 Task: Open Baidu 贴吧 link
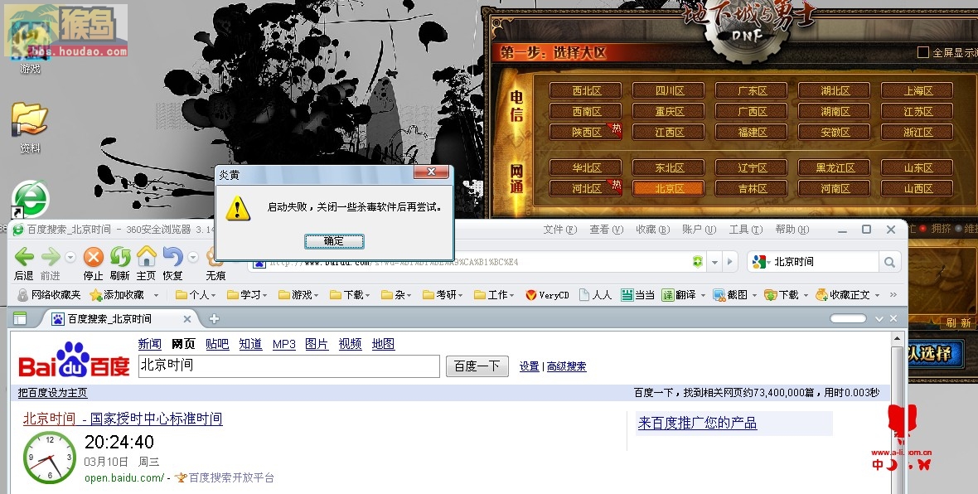[x=217, y=344]
